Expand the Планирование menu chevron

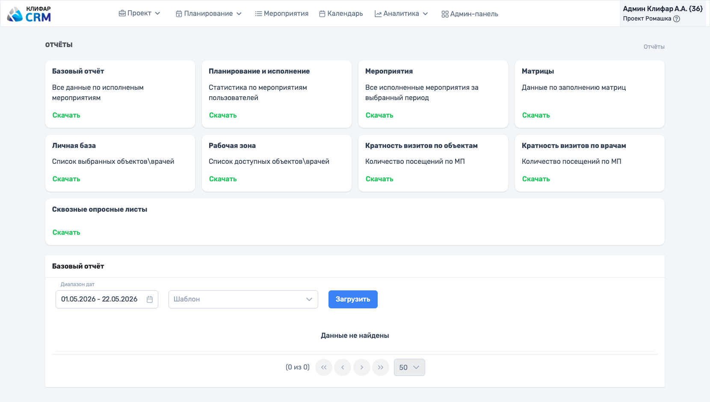click(239, 14)
